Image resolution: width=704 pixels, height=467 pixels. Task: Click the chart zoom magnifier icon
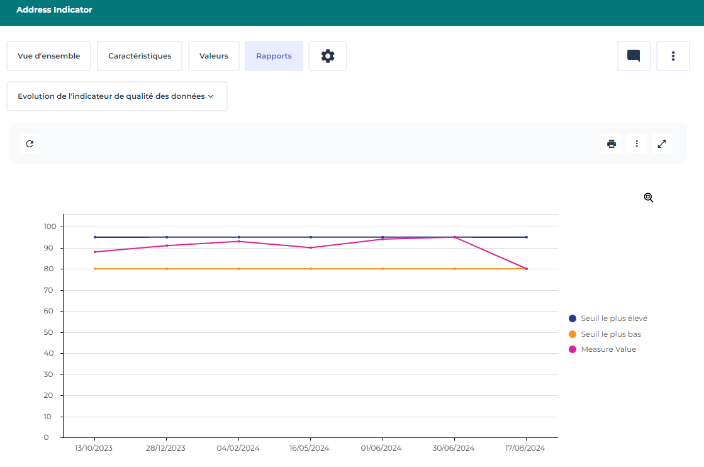649,198
